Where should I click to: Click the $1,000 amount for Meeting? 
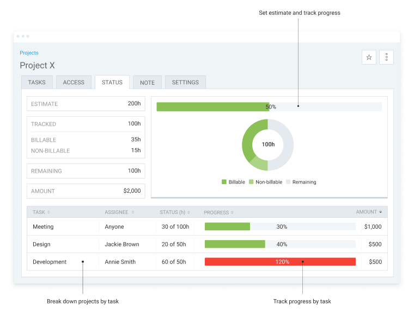point(373,226)
